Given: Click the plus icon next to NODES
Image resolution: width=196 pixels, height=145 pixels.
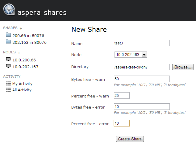Looking at the screenshot, I should point(19,53).
